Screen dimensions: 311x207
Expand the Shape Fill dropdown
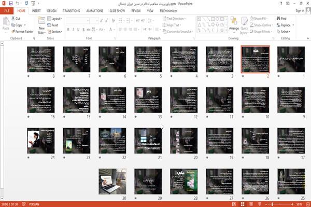click(259, 19)
